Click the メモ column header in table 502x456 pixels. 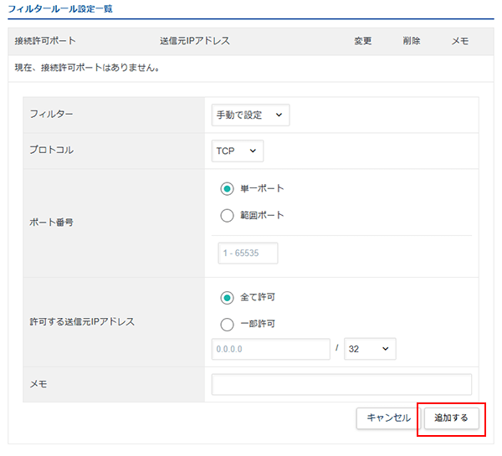pos(459,41)
